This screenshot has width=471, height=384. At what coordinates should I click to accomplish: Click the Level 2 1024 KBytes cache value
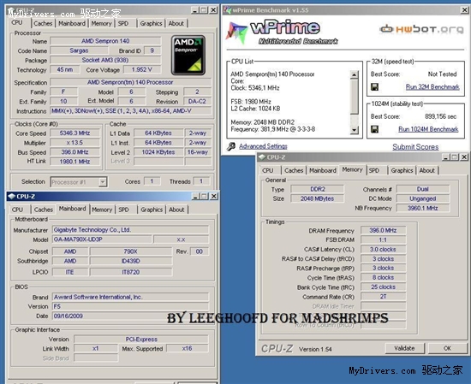158,152
